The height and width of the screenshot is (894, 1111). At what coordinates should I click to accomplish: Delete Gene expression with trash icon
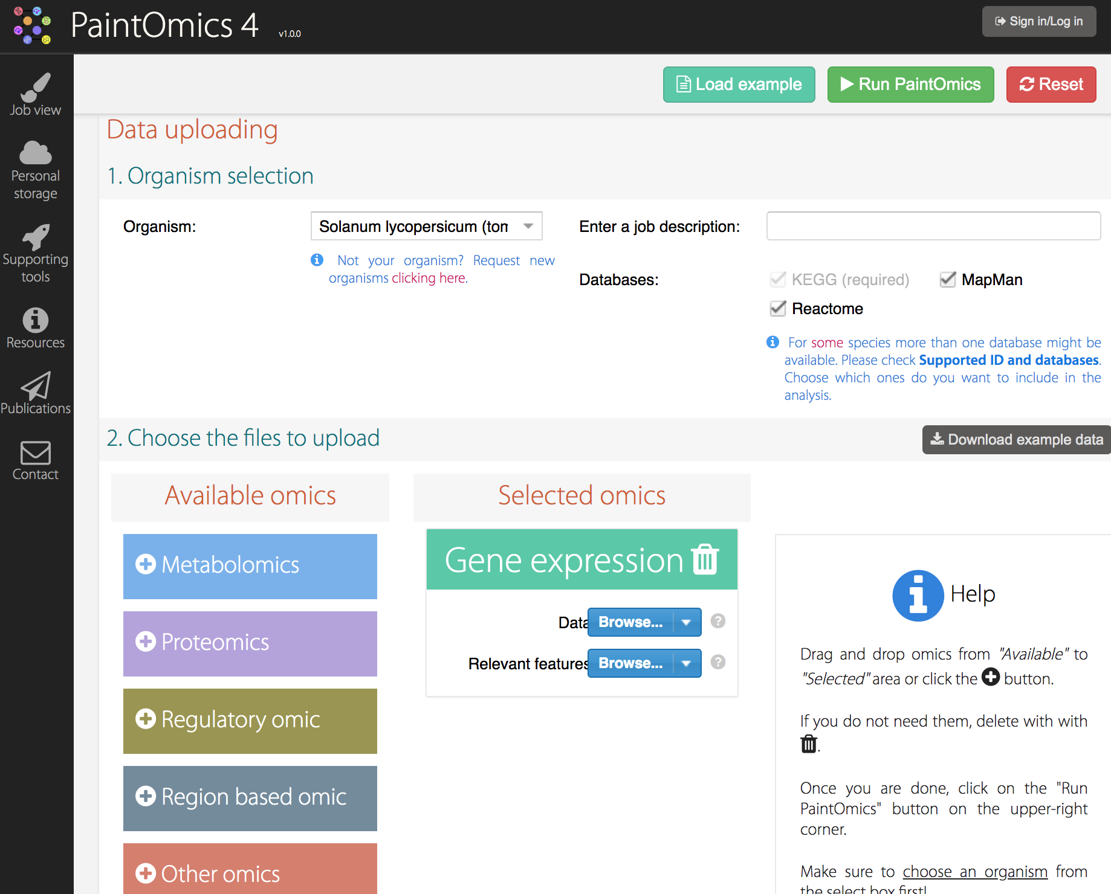pos(705,559)
